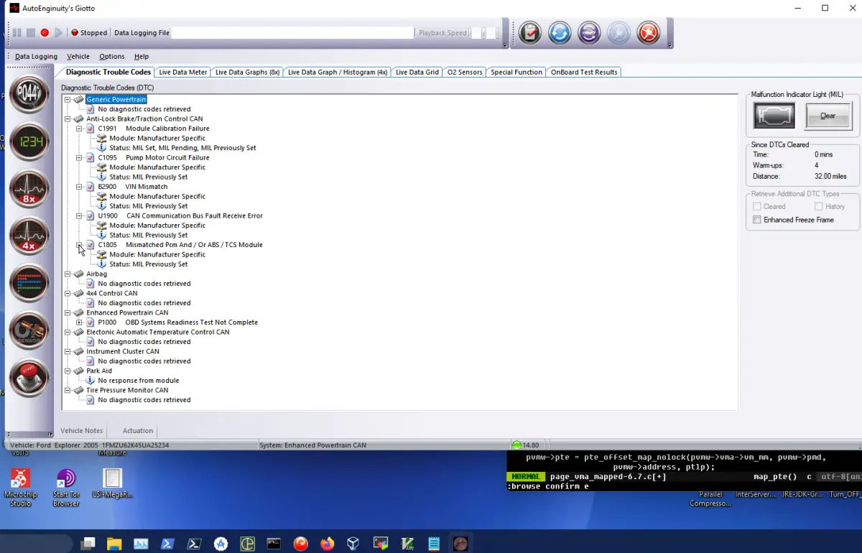The height and width of the screenshot is (553, 862).
Task: Open the 4x graph sidebar icon
Action: tap(29, 237)
